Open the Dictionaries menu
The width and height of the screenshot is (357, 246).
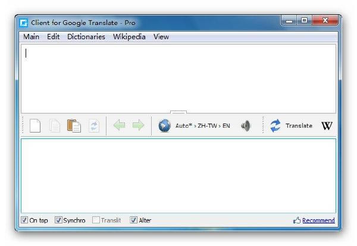point(86,37)
